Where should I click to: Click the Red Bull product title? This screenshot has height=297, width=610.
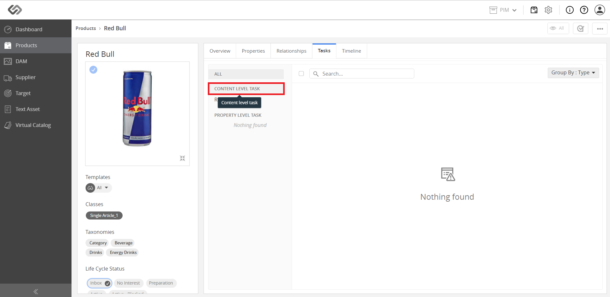100,54
